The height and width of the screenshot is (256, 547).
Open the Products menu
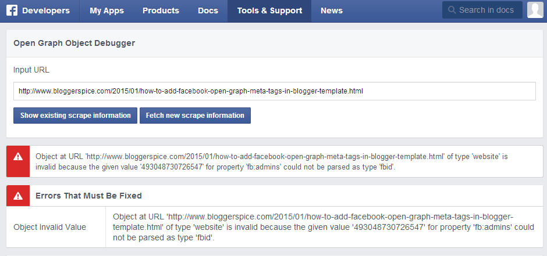pyautogui.click(x=161, y=11)
